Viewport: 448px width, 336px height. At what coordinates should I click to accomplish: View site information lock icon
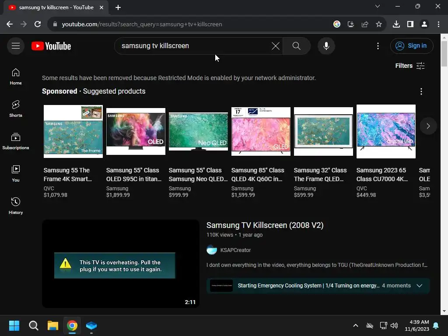[x=55, y=24]
